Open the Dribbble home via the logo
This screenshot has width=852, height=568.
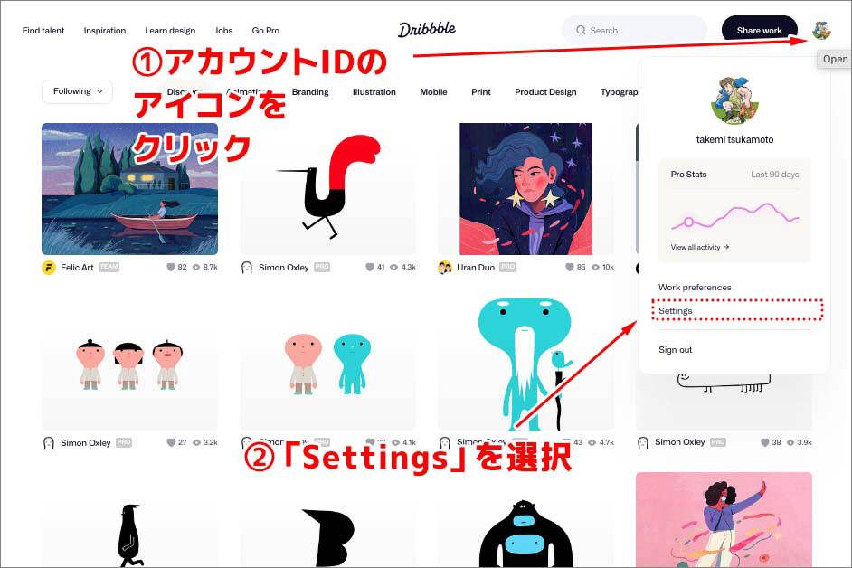tap(428, 29)
